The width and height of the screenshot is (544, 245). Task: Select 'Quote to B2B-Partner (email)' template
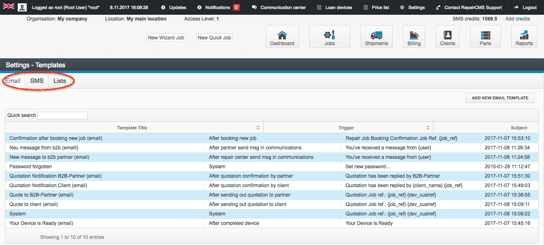[42, 195]
